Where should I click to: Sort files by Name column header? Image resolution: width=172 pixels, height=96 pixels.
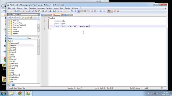[x=17, y=38]
